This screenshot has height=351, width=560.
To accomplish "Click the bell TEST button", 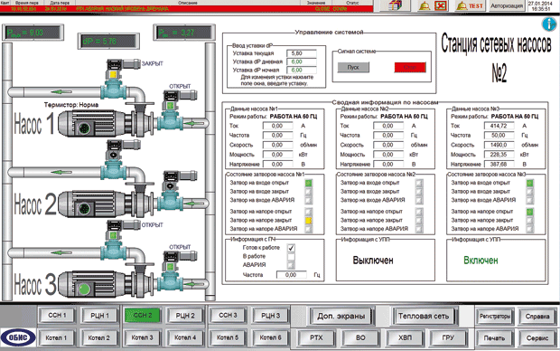I will point(470,5).
